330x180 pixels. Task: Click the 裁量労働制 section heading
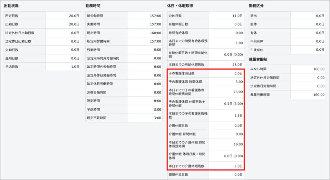[x=259, y=59]
